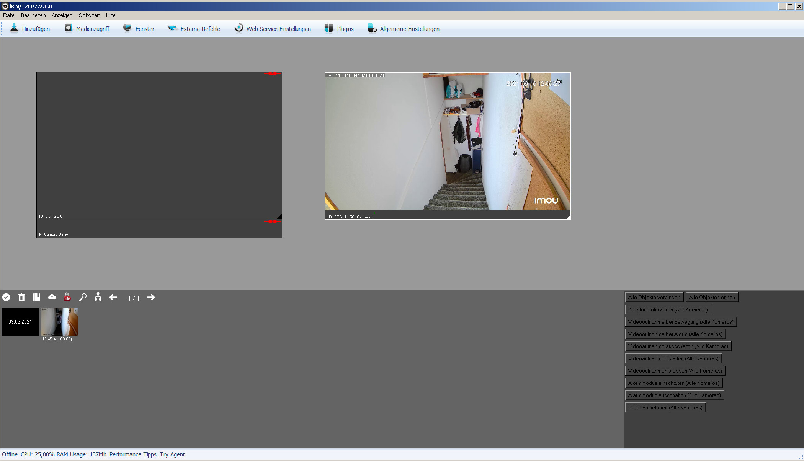804x461 pixels.
Task: Click Alle Objekte verbinden button
Action: click(654, 297)
